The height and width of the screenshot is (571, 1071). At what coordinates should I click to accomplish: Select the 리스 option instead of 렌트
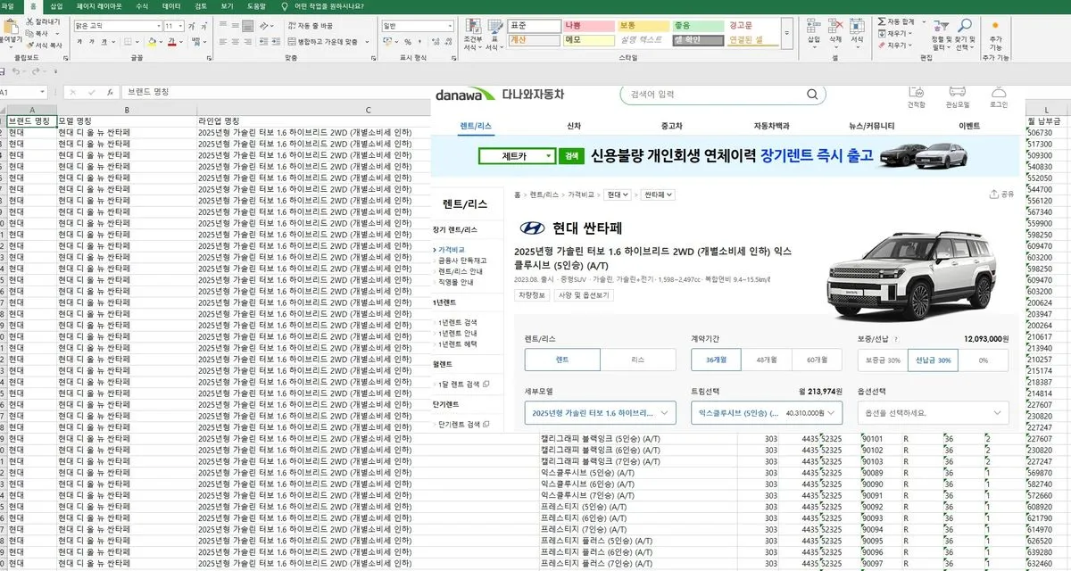[640, 359]
